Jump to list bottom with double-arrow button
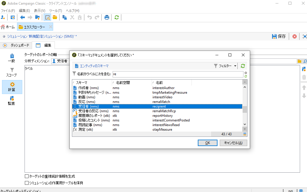Screen dimensions: 307x192 (245, 129)
